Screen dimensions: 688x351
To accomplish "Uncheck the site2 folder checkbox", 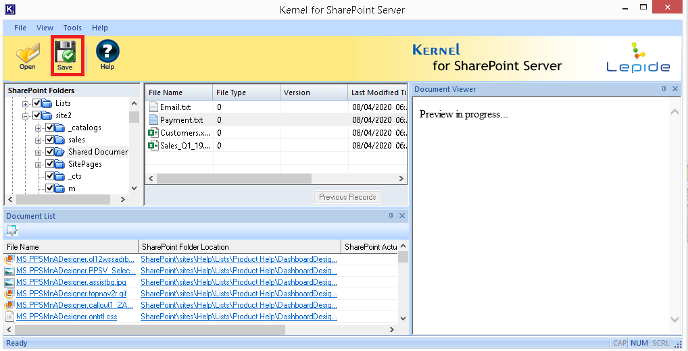I will pyautogui.click(x=37, y=115).
